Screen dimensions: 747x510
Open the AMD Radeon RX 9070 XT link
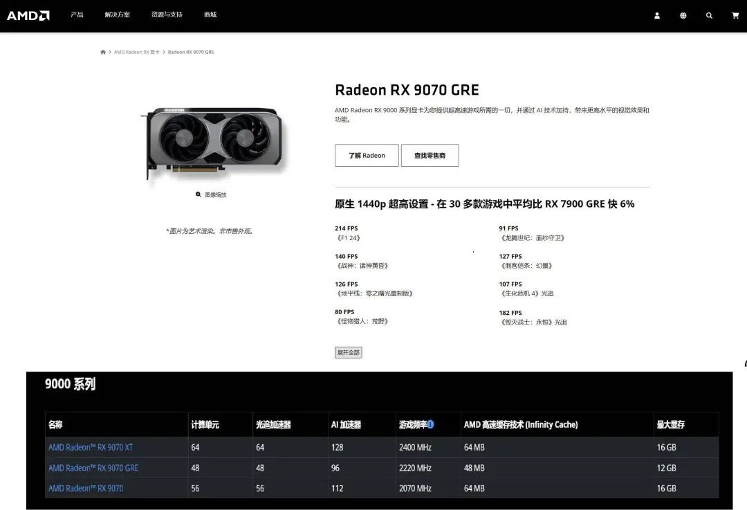point(91,448)
